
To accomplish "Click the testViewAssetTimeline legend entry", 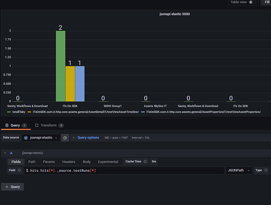I will point(86,112).
